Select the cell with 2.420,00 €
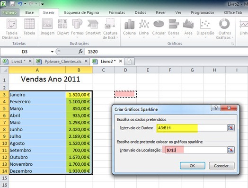This screenshot has height=188, width=248. (x=79, y=129)
